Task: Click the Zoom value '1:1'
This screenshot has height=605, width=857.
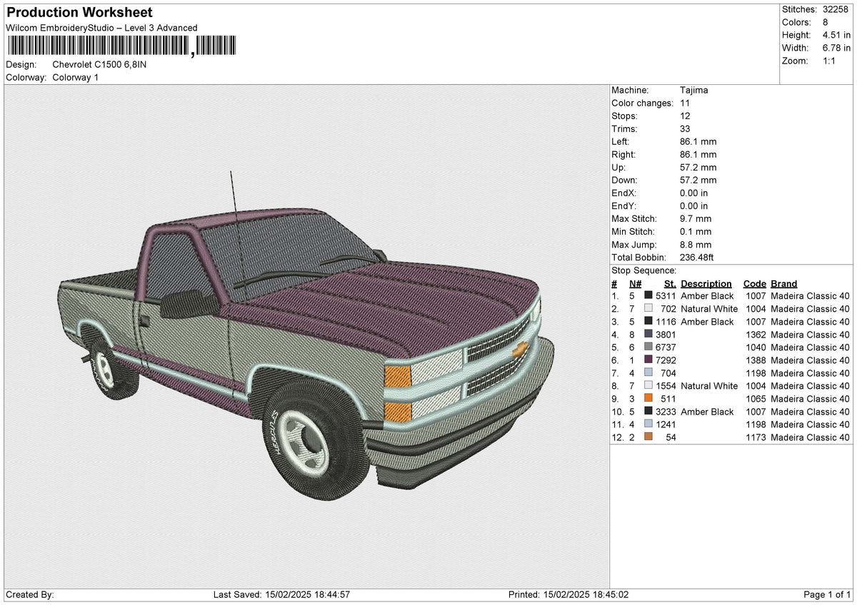Action: click(x=830, y=61)
